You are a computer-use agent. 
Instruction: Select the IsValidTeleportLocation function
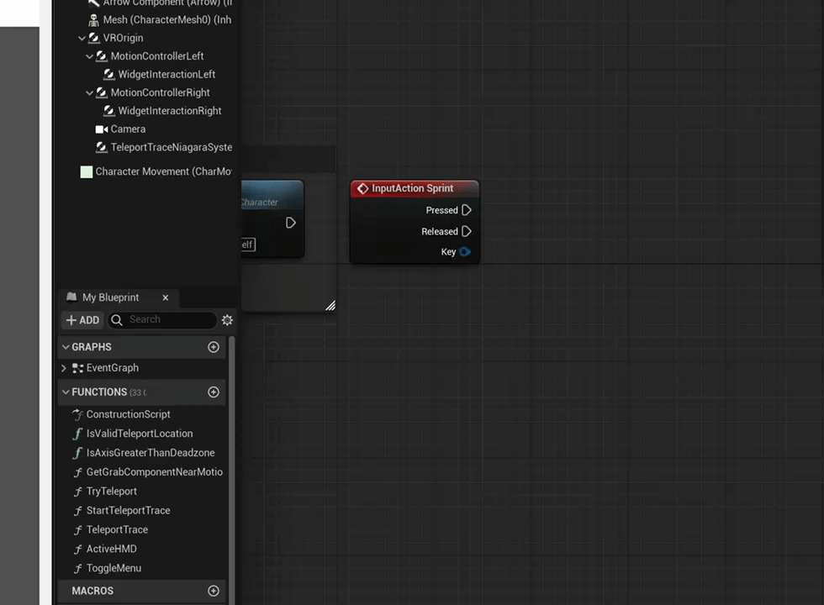(140, 433)
